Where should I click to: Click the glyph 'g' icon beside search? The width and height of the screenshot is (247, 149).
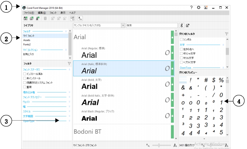click(182, 25)
